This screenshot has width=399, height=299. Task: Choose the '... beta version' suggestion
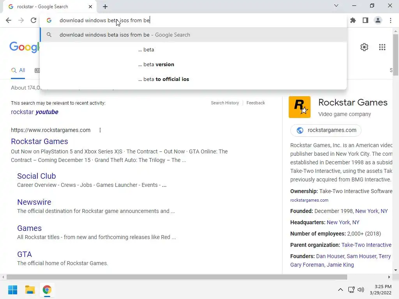pyautogui.click(x=193, y=64)
